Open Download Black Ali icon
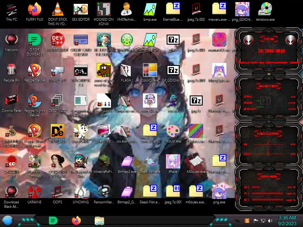Screen dimensions: 303x227 [12, 197]
